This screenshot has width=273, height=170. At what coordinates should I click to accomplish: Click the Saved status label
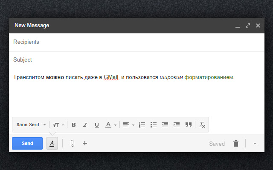coord(217,144)
